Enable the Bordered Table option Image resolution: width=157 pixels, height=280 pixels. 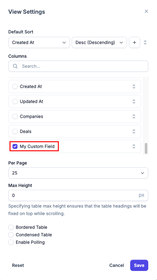point(11,227)
